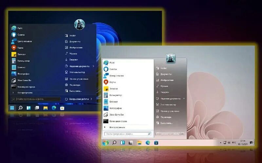Click Завершение работы button in the light menu

coord(168,134)
